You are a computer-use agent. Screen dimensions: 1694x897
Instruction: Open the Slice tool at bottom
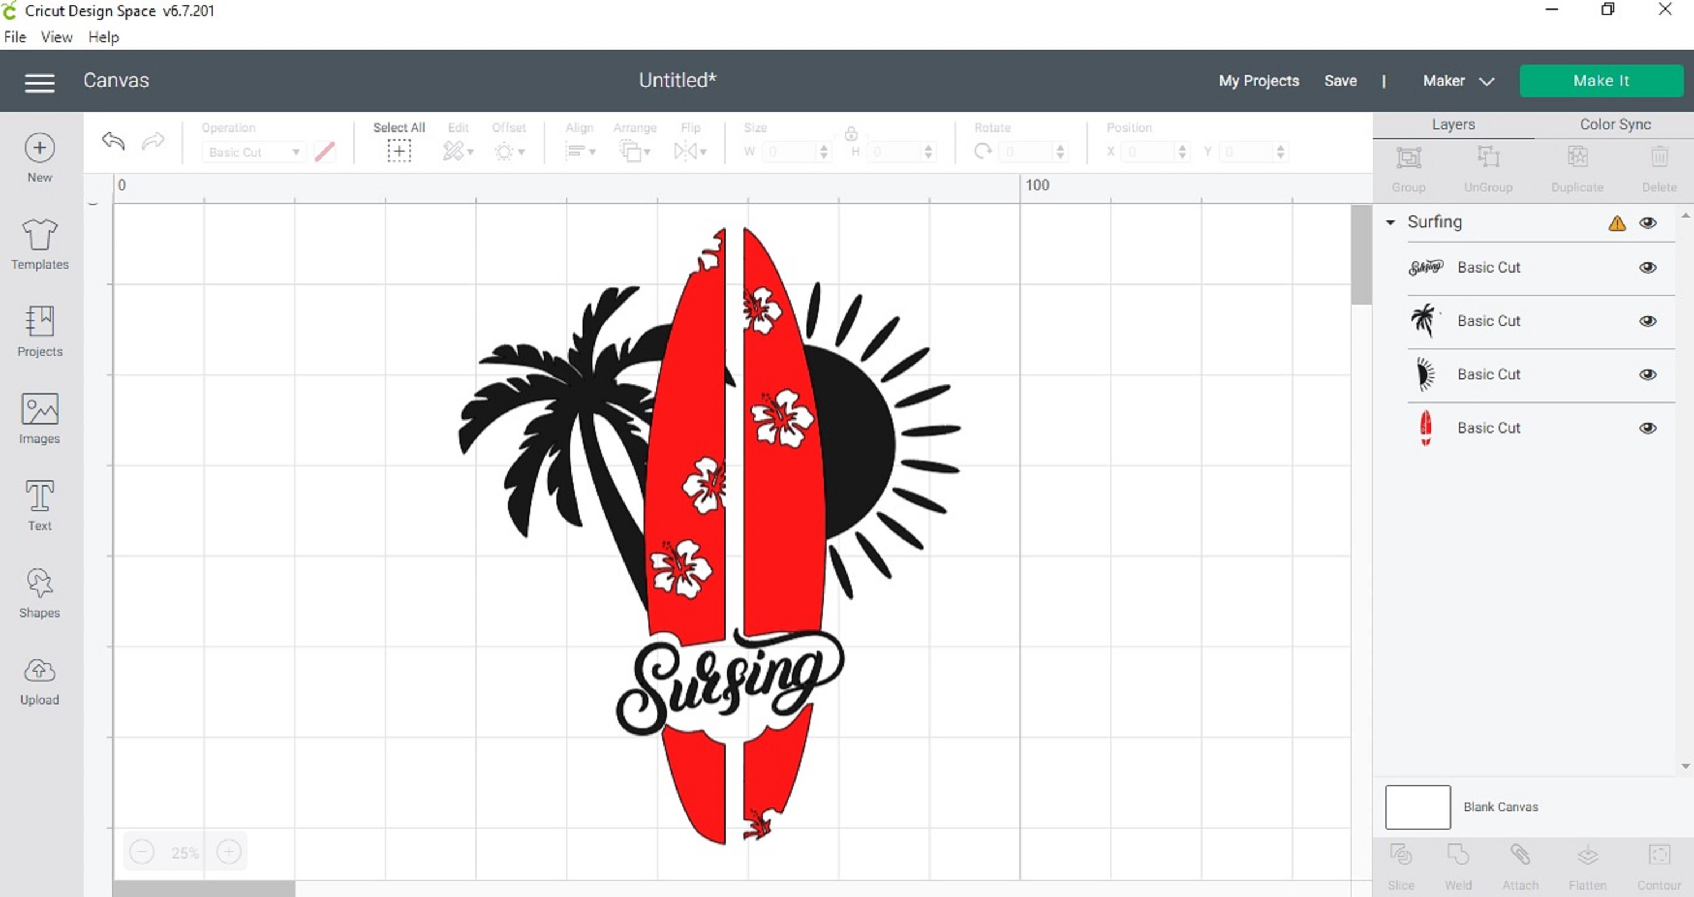point(1401,858)
